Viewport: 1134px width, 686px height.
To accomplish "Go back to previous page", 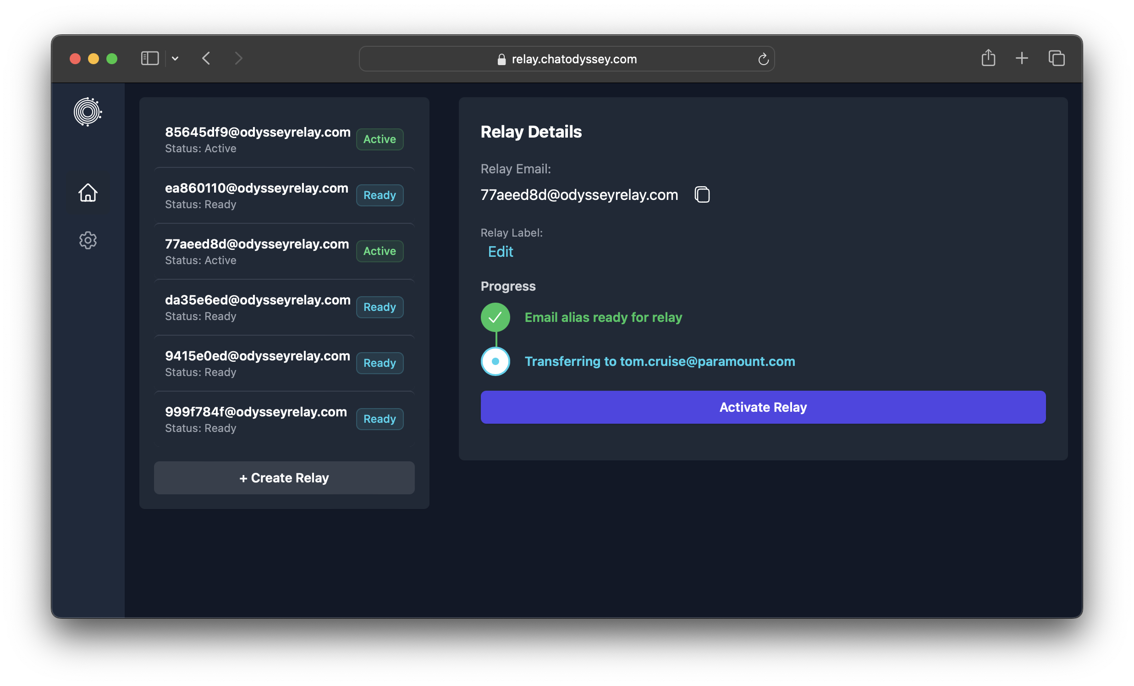I will (206, 59).
